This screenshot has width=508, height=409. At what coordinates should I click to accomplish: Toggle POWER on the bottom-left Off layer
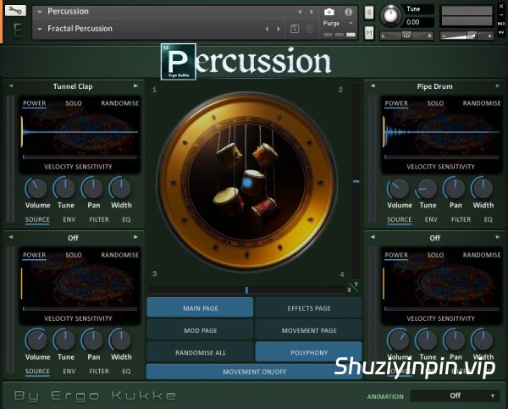35,255
